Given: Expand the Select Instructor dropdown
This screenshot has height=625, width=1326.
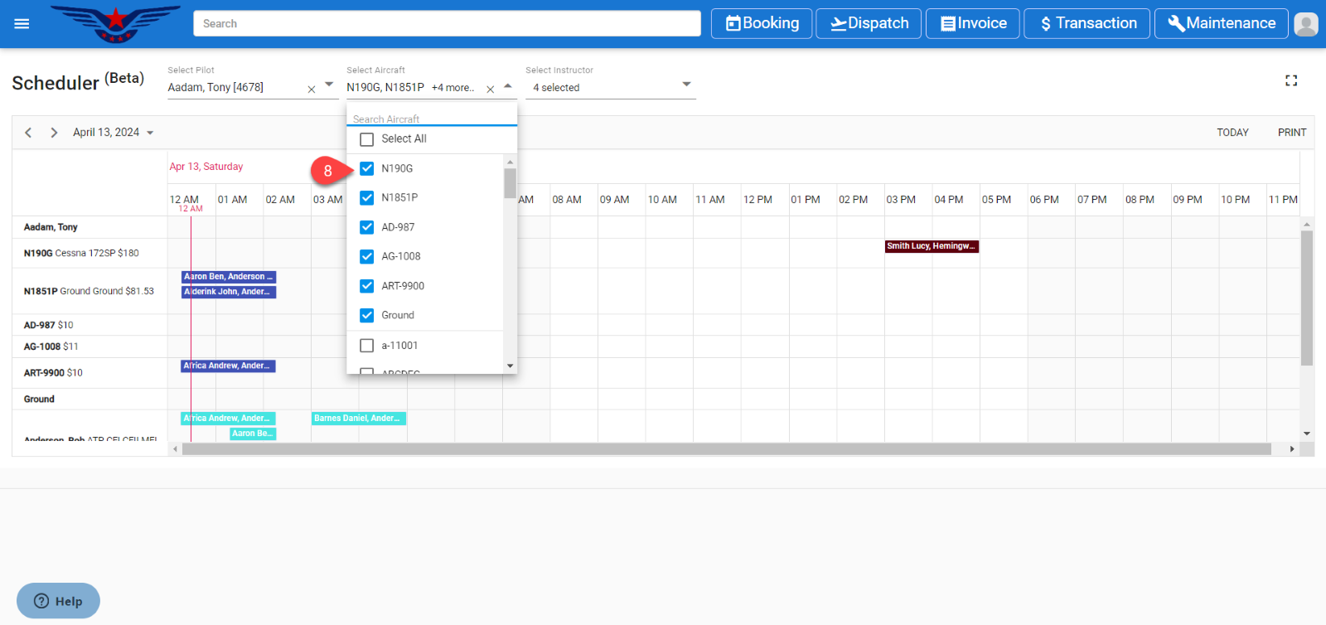Looking at the screenshot, I should [686, 85].
